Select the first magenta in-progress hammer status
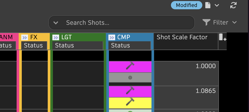 (130, 67)
